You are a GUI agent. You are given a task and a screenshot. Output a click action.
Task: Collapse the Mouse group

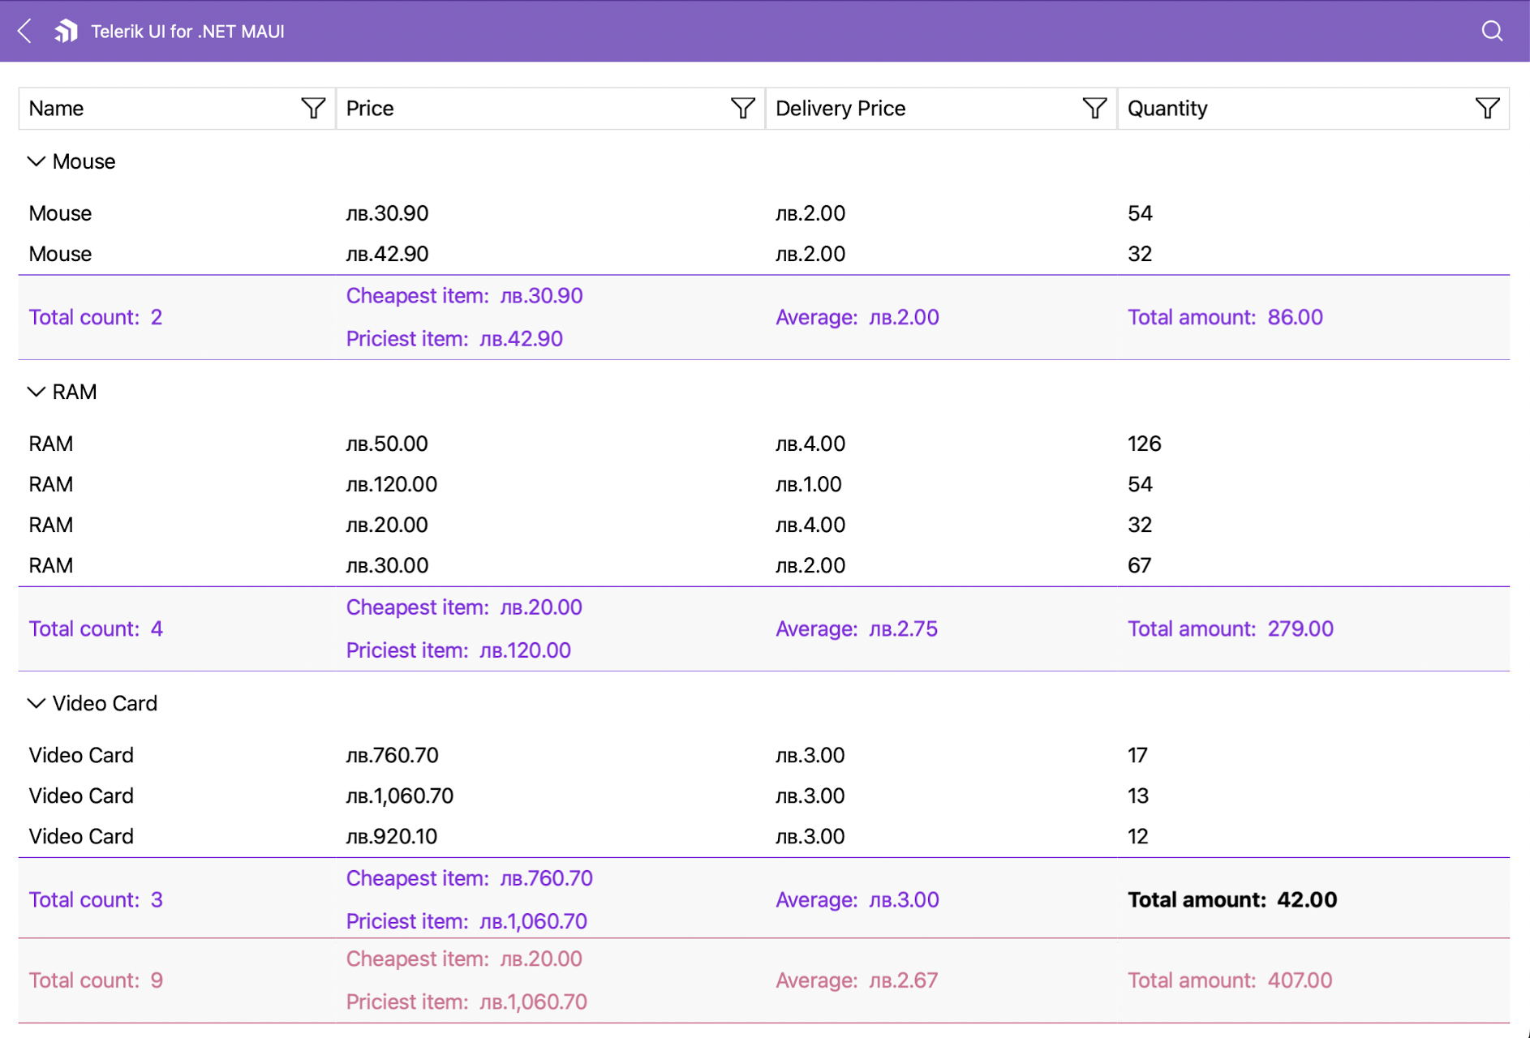click(36, 161)
